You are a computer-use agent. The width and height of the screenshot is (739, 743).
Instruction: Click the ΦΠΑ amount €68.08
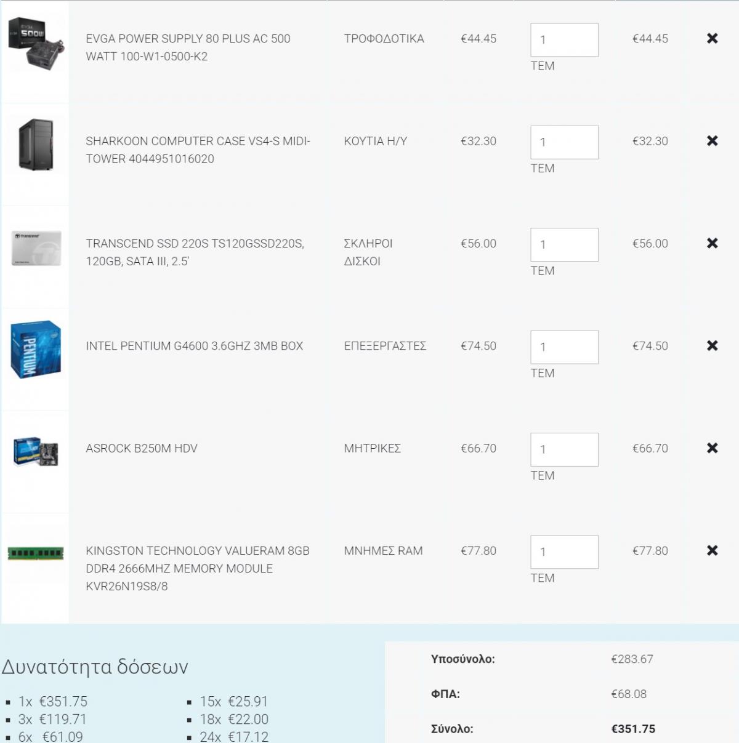point(629,694)
